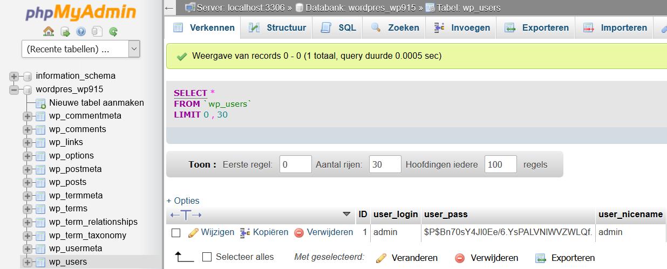Click the dropdown triangle beside the ID column
This screenshot has width=667, height=269.
(347, 215)
